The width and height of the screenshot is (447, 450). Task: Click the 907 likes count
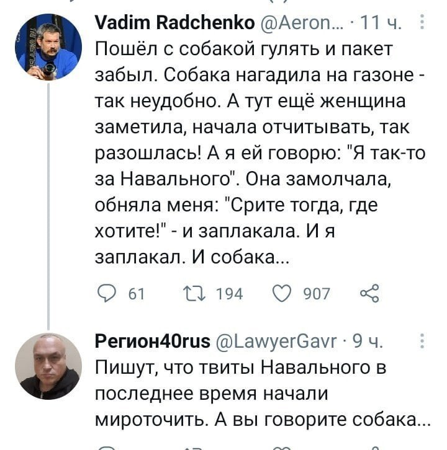[x=317, y=294]
